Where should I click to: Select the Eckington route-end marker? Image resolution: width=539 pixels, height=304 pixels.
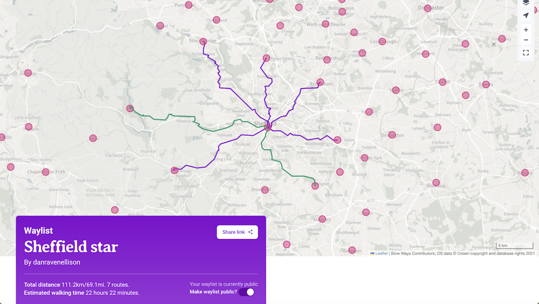click(x=315, y=186)
